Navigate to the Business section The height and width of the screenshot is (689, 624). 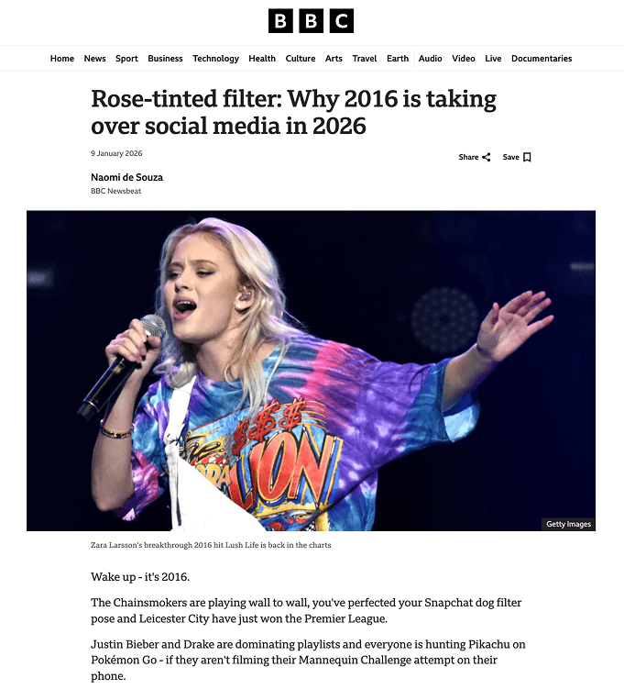[x=165, y=59]
